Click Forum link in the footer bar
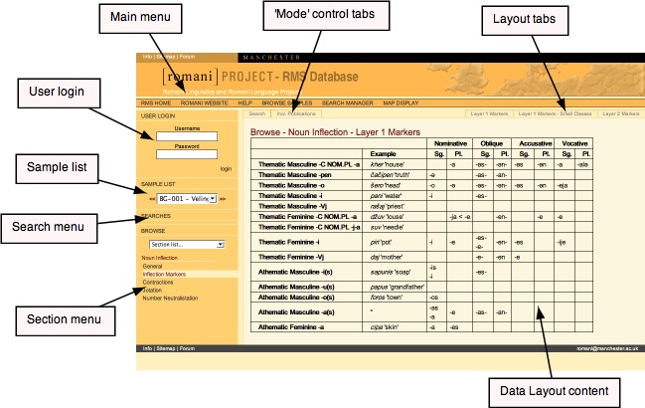 tap(187, 348)
